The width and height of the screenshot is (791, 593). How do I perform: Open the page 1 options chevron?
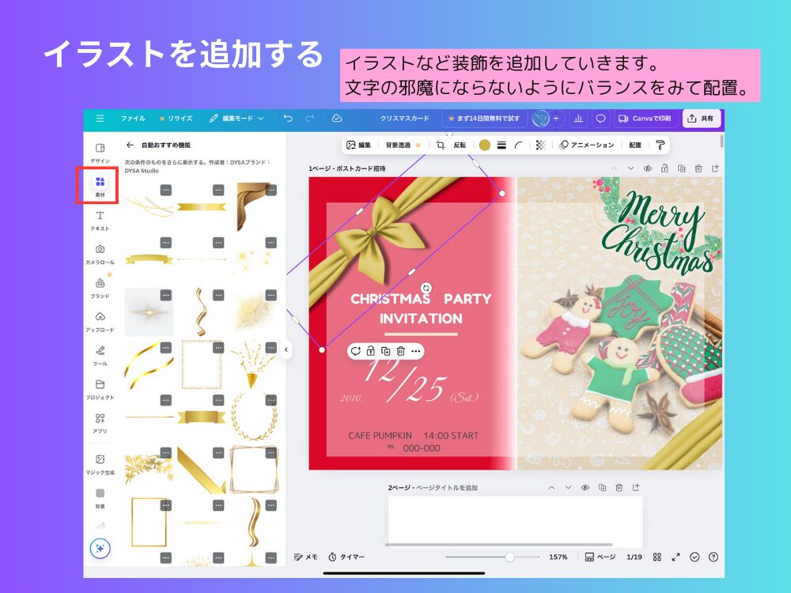pos(630,168)
